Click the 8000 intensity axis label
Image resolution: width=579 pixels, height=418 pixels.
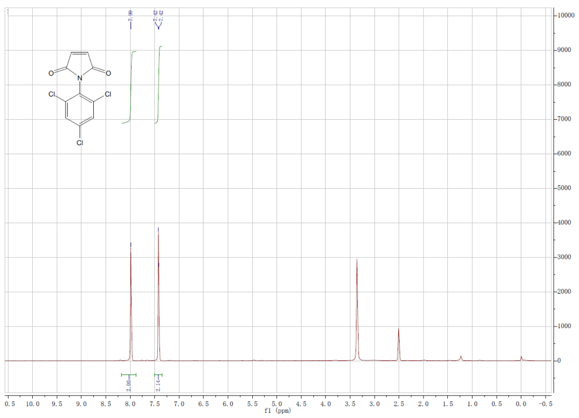(x=564, y=85)
